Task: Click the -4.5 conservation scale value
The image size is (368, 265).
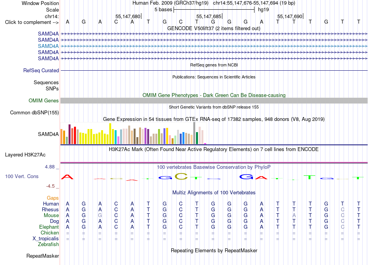Action: click(x=50, y=186)
